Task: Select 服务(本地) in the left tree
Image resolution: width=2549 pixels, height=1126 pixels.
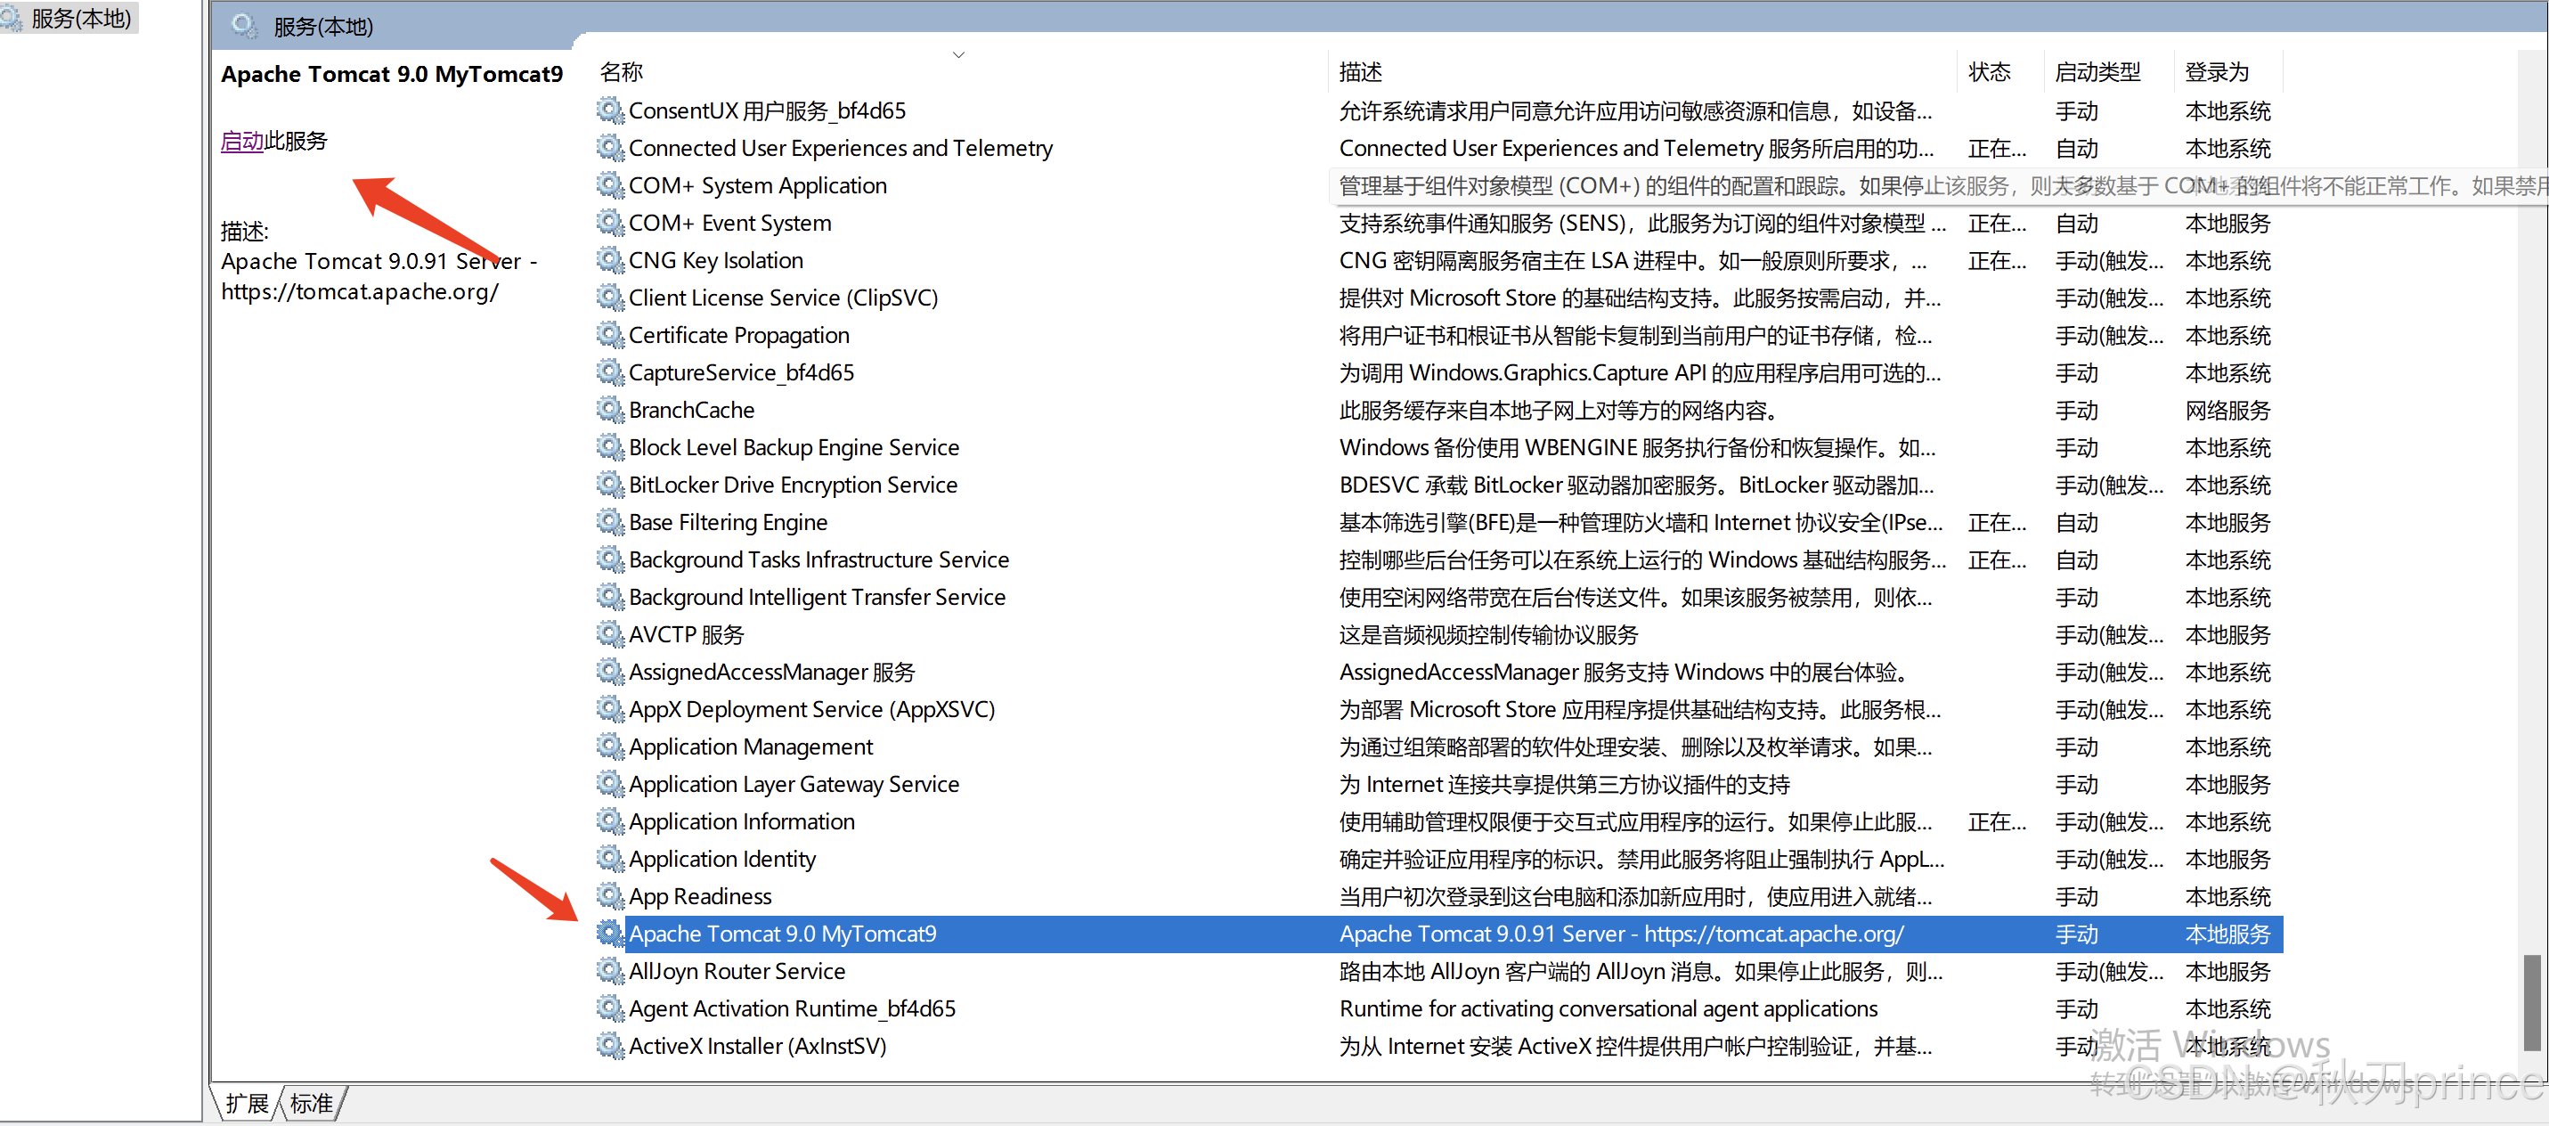Action: click(81, 18)
